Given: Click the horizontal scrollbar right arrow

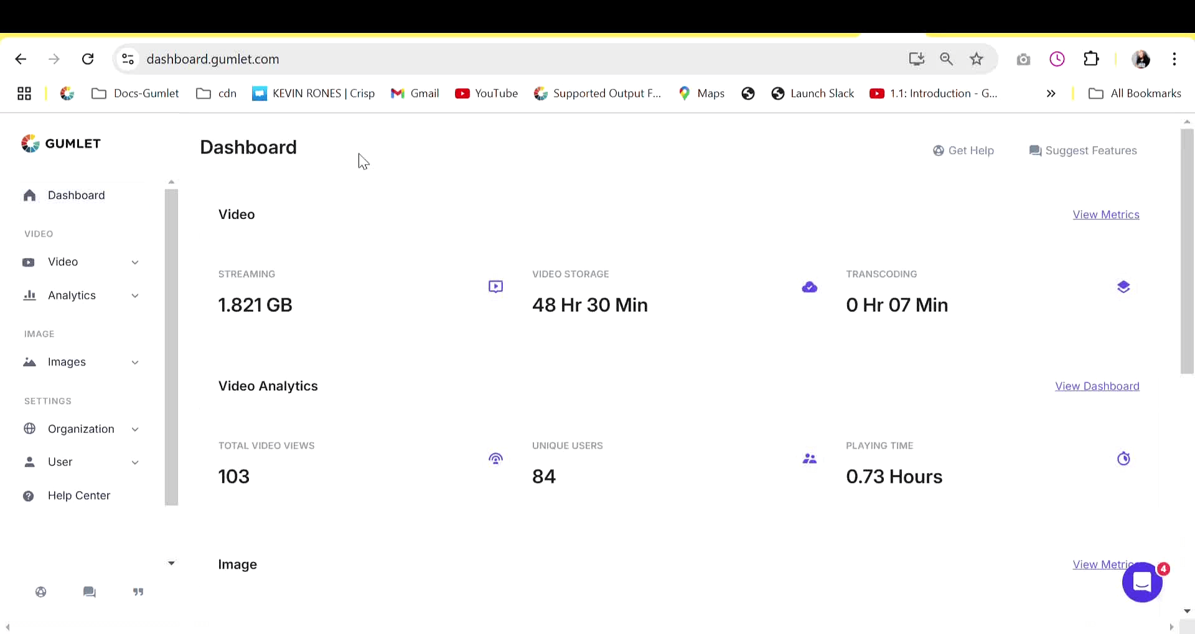Looking at the screenshot, I should tap(1171, 627).
